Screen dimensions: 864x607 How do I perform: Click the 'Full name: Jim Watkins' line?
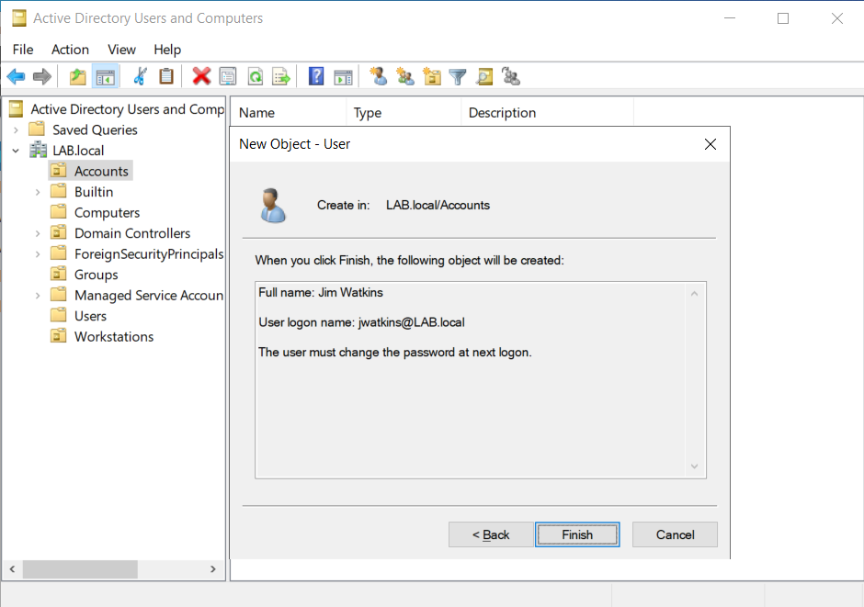tap(321, 292)
